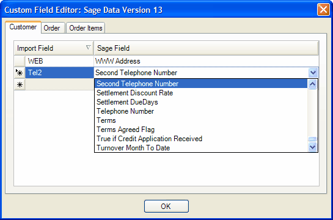The height and width of the screenshot is (220, 333).
Task: Switch to the Customer tab
Action: [x=23, y=27]
